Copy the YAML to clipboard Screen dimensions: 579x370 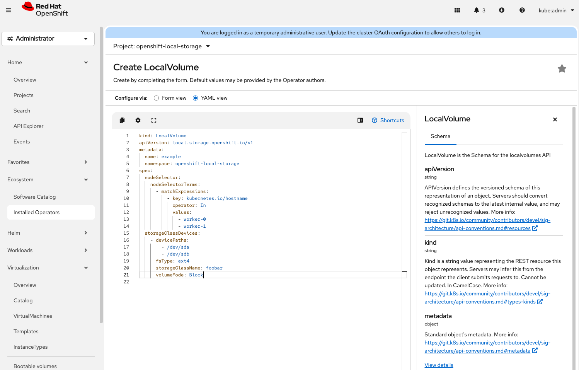click(x=122, y=120)
